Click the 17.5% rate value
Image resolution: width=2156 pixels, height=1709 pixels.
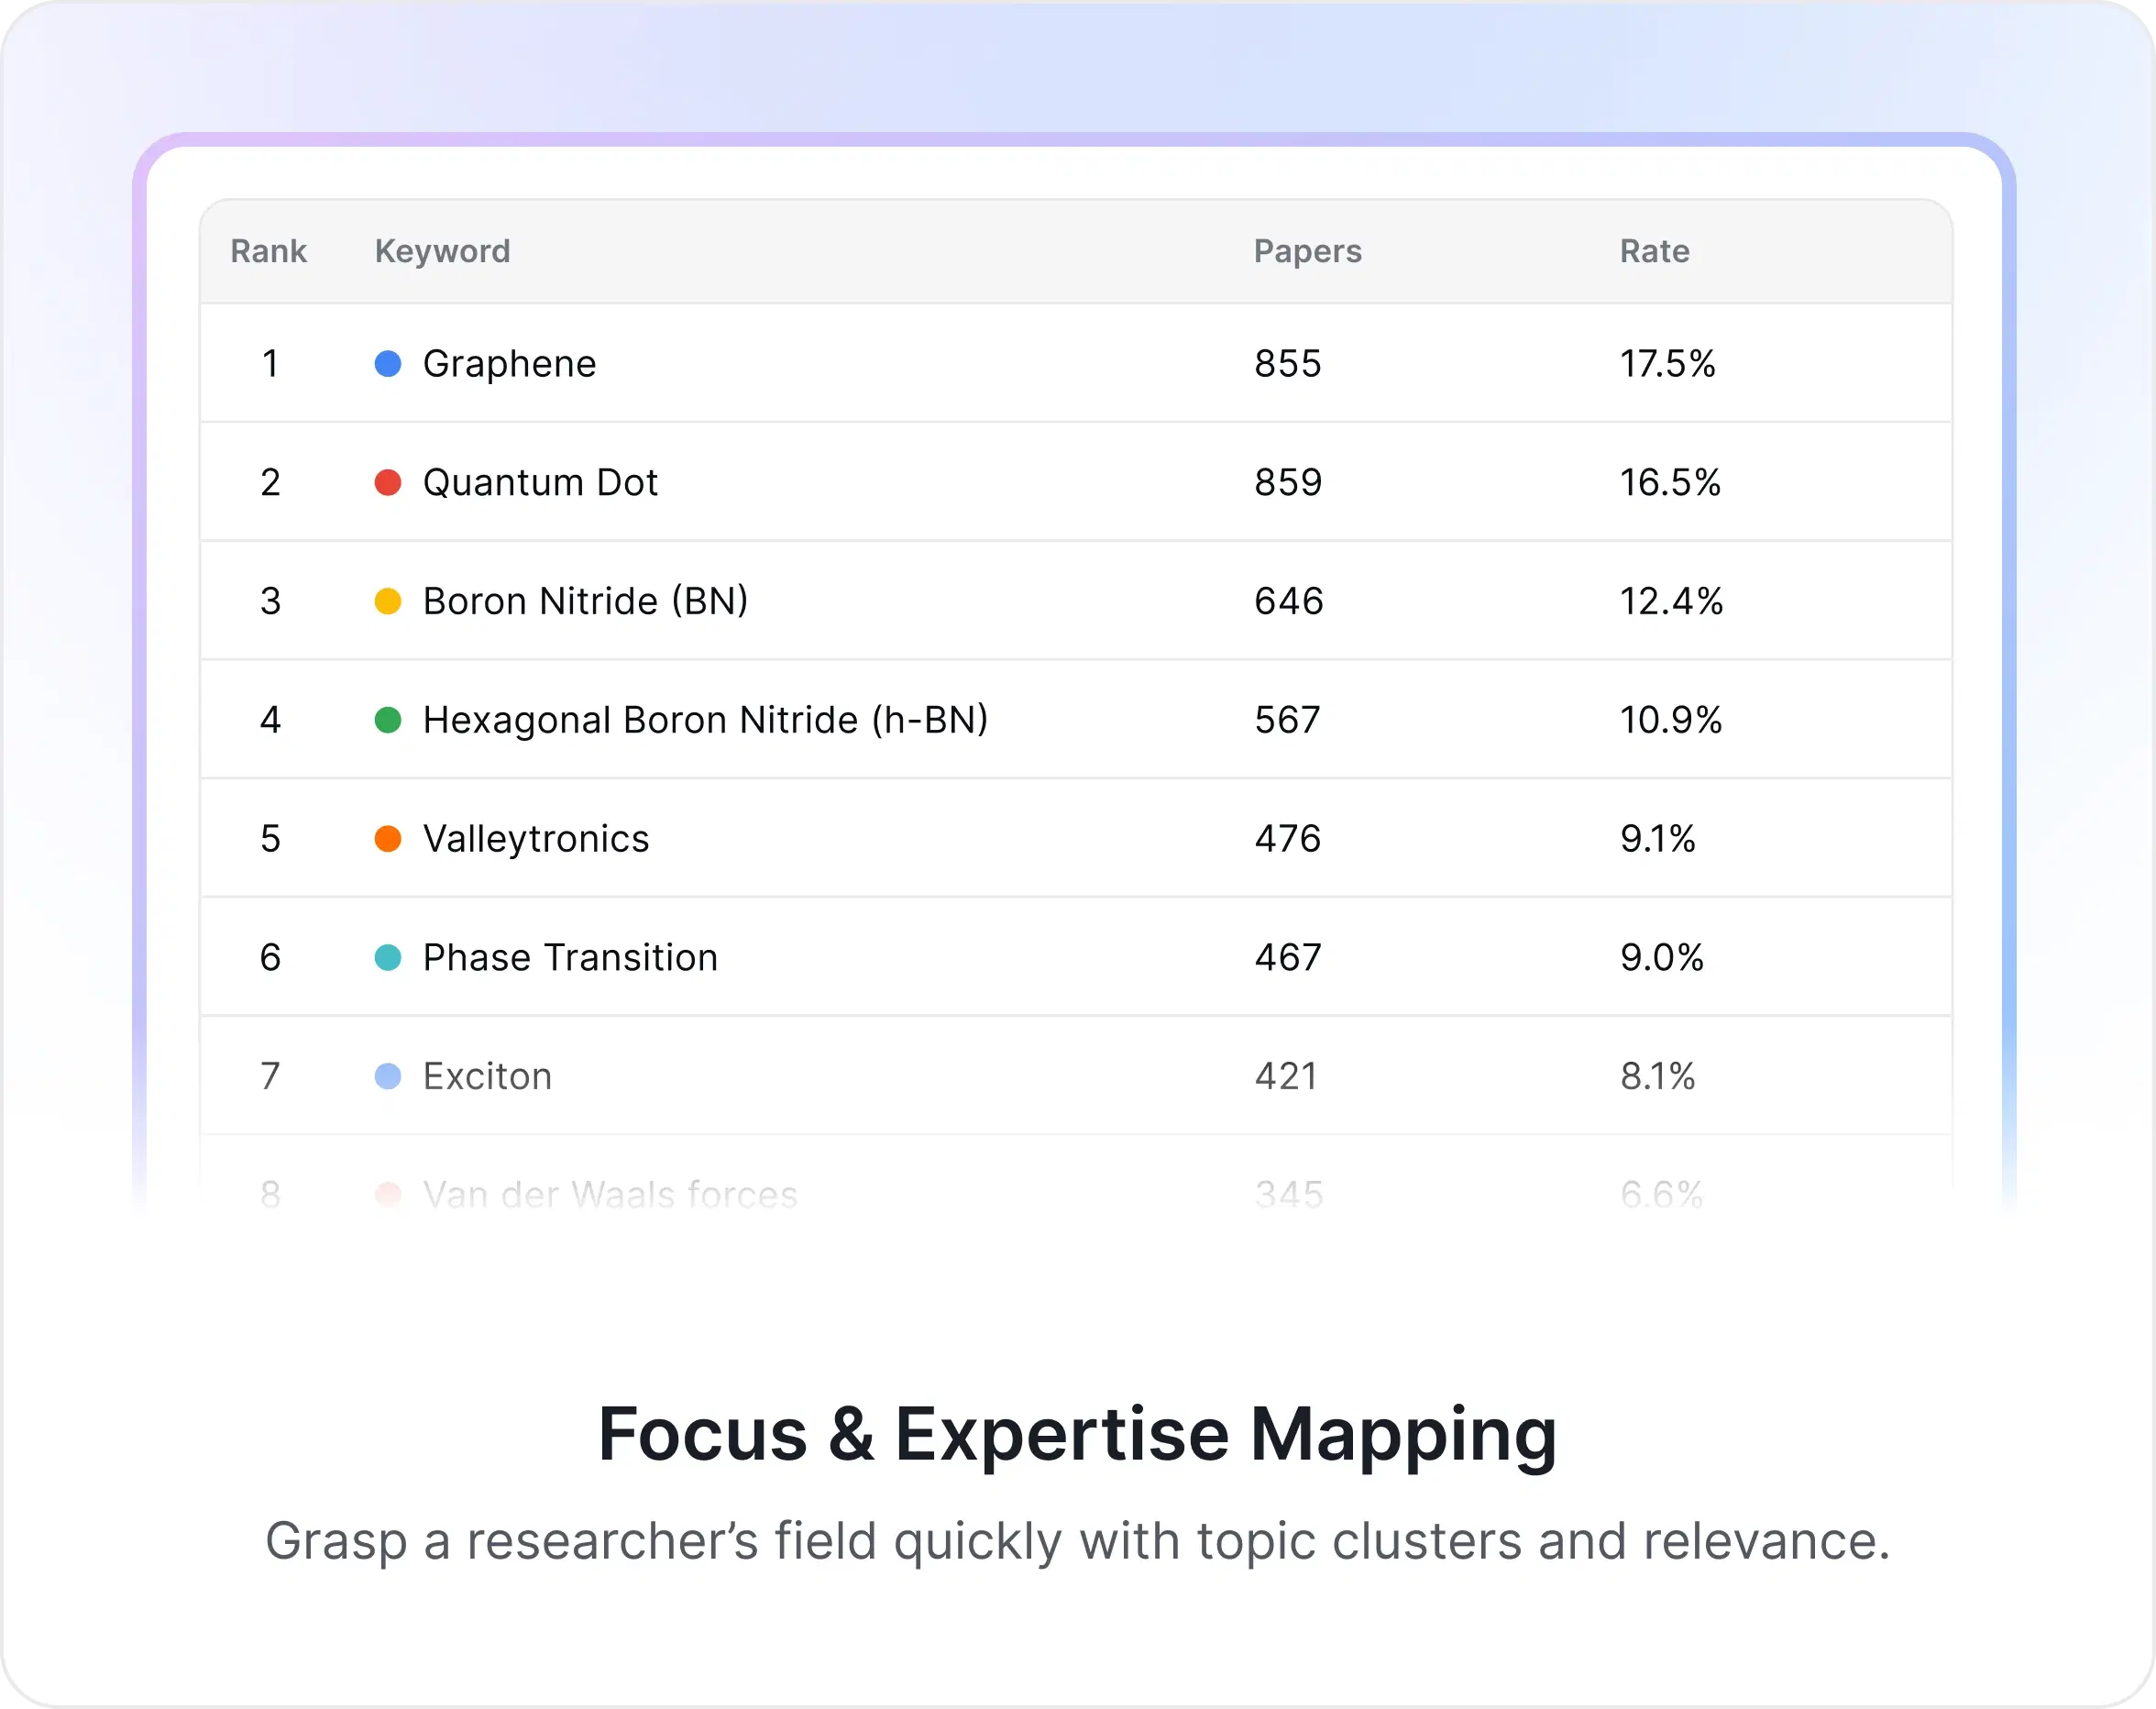[1667, 364]
